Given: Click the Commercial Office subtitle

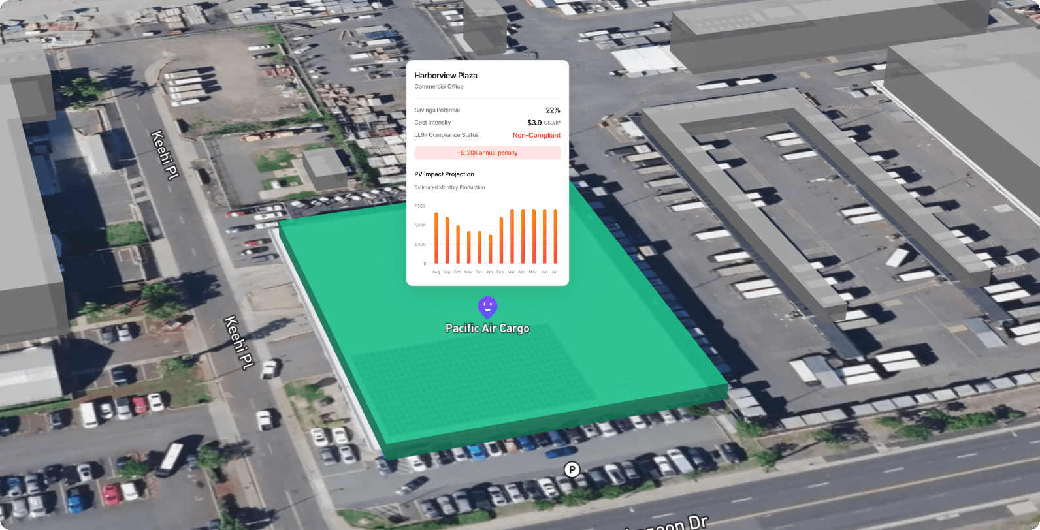Looking at the screenshot, I should (439, 87).
